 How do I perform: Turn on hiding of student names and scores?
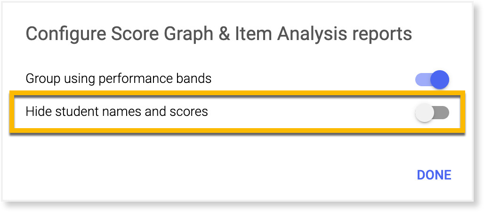tap(432, 113)
